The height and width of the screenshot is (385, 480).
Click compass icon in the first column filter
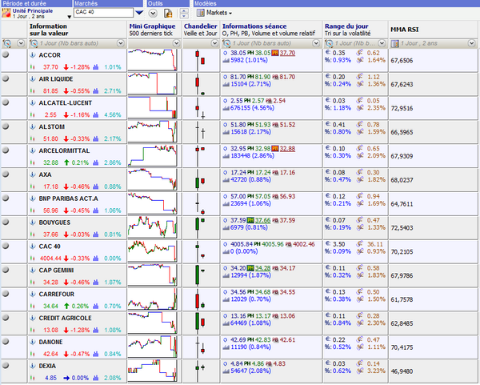7,43
